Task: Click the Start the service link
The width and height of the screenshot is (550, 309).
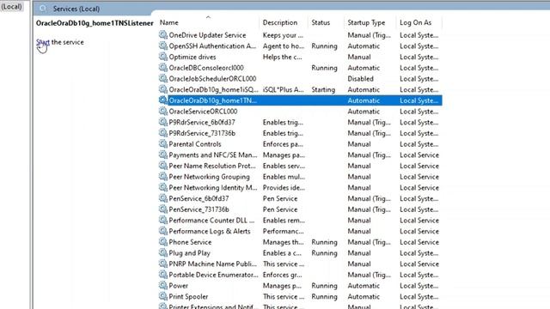Action: tap(43, 42)
